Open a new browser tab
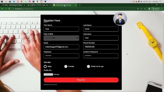Image resolution: width=164 pixels, height=92 pixels. 80,5
